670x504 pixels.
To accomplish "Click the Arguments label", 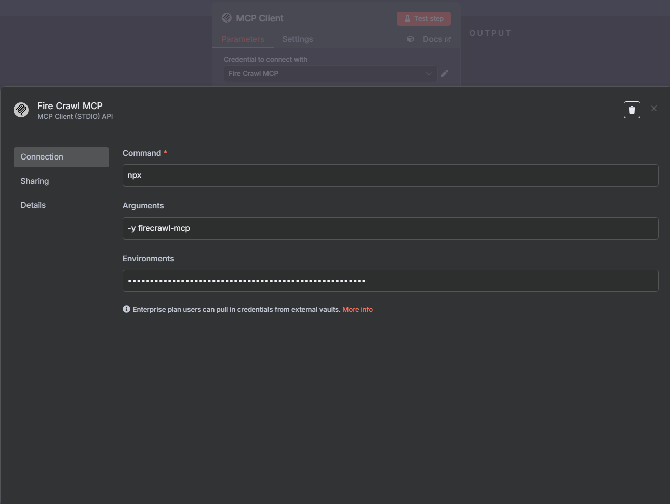I will click(x=143, y=206).
